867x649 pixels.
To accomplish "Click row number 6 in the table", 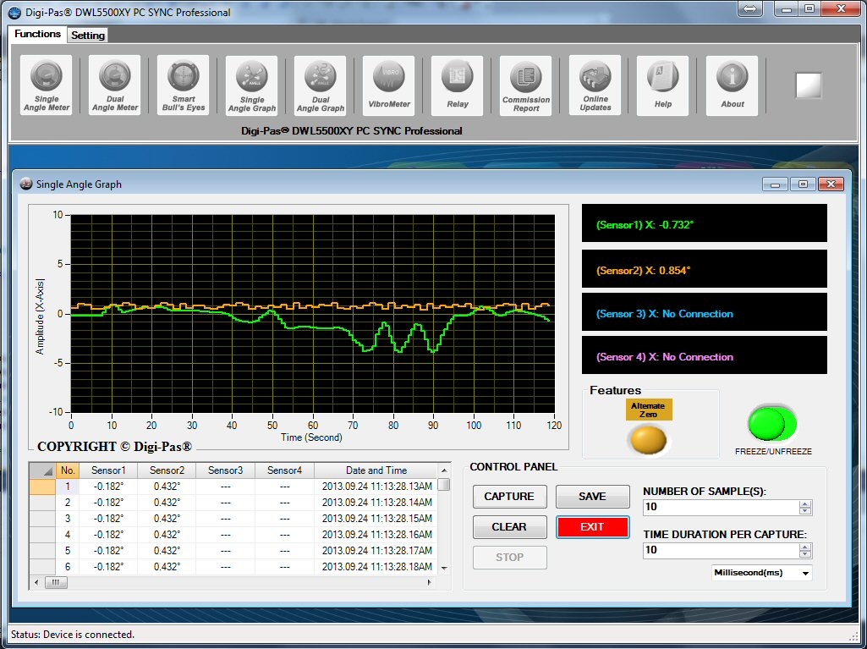I will (x=68, y=567).
